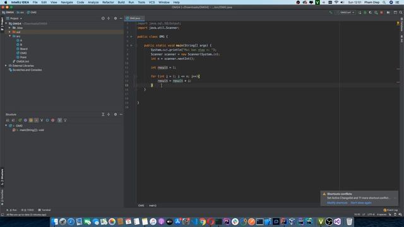Collapse the src folder
404x227 pixels.
click(x=10, y=36)
